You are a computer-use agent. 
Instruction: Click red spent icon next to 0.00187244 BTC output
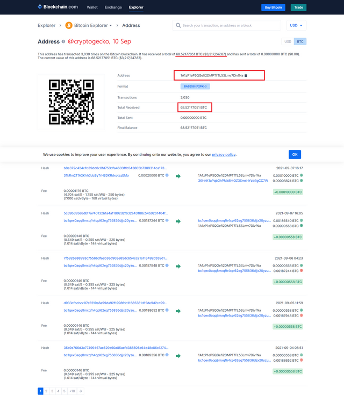[301, 270]
